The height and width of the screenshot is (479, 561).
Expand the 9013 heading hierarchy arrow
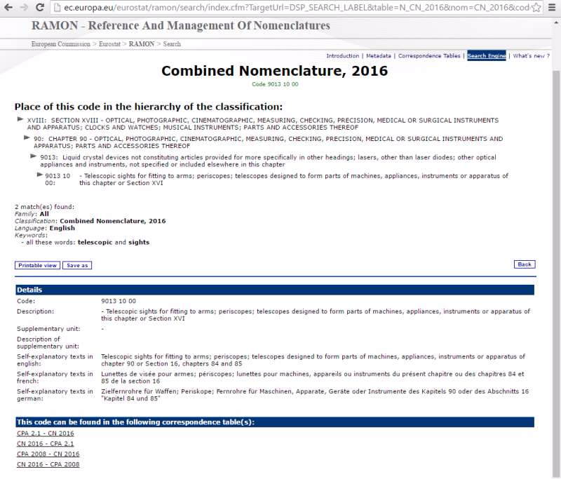point(33,156)
